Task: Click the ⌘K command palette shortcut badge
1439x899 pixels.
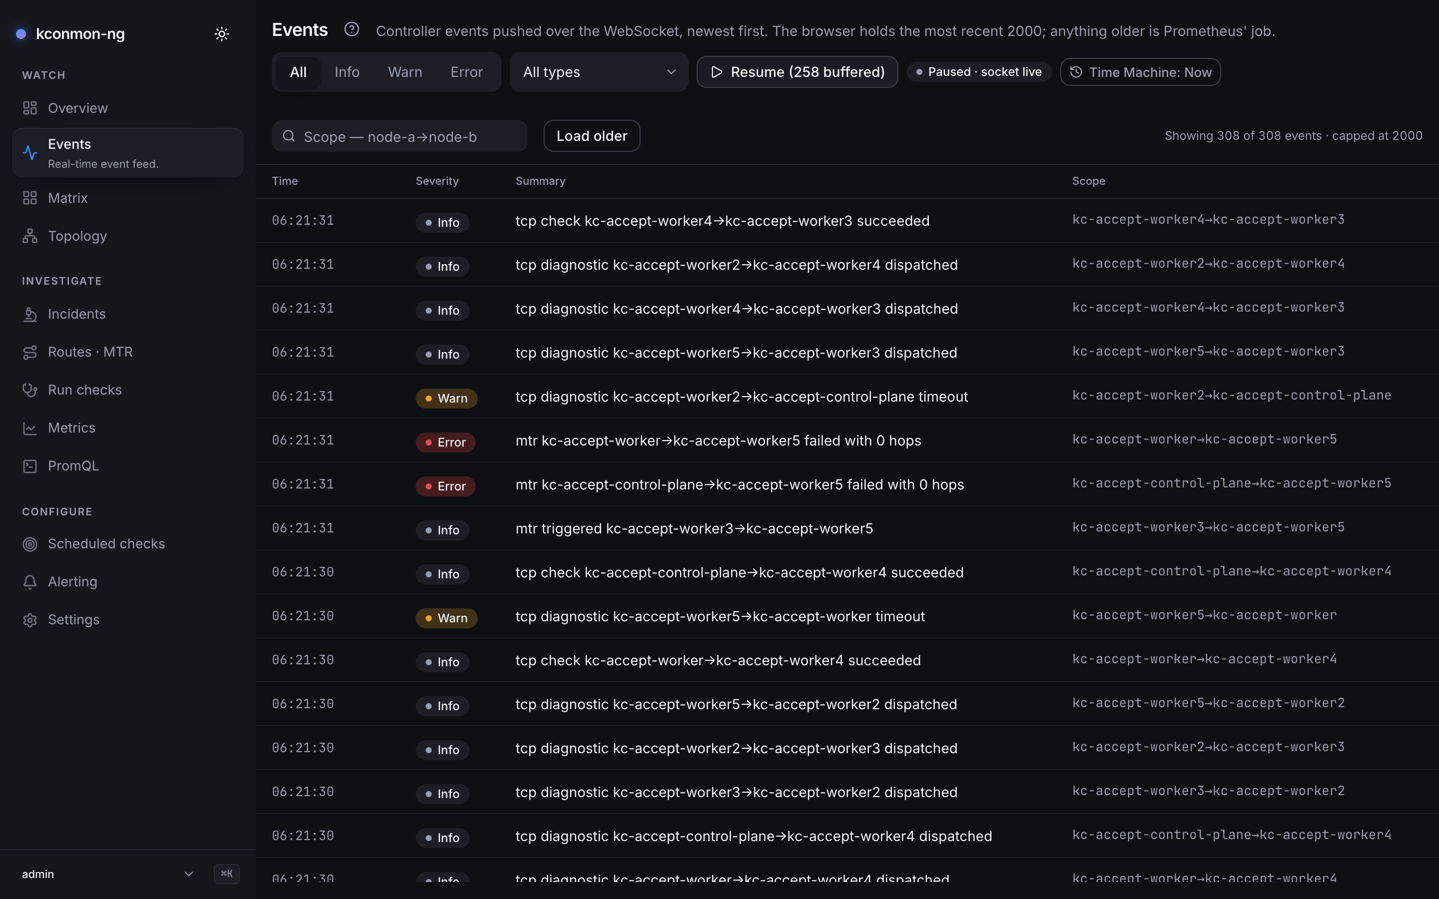Action: (226, 874)
